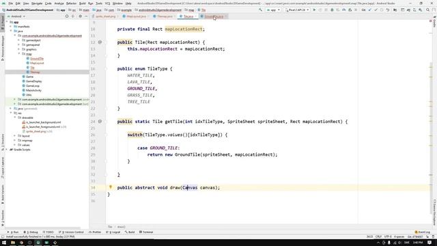Select the Tile.java editor tab
437x246 pixels.
tap(188, 16)
